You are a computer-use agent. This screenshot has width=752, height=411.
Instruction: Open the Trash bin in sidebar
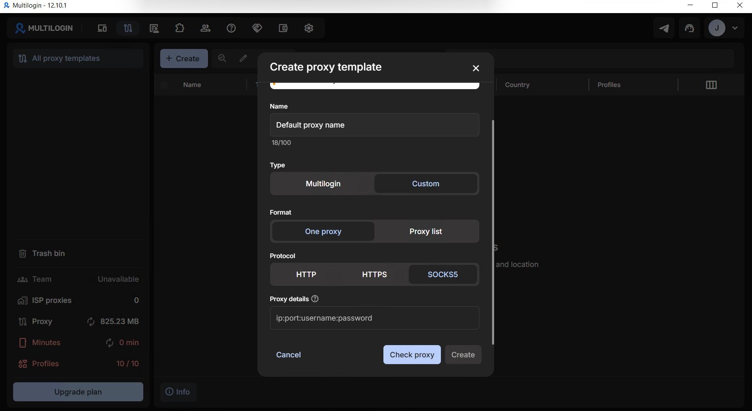[x=78, y=253]
